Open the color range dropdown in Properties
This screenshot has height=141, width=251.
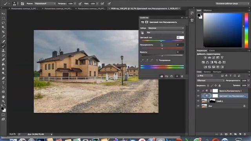point(165,33)
